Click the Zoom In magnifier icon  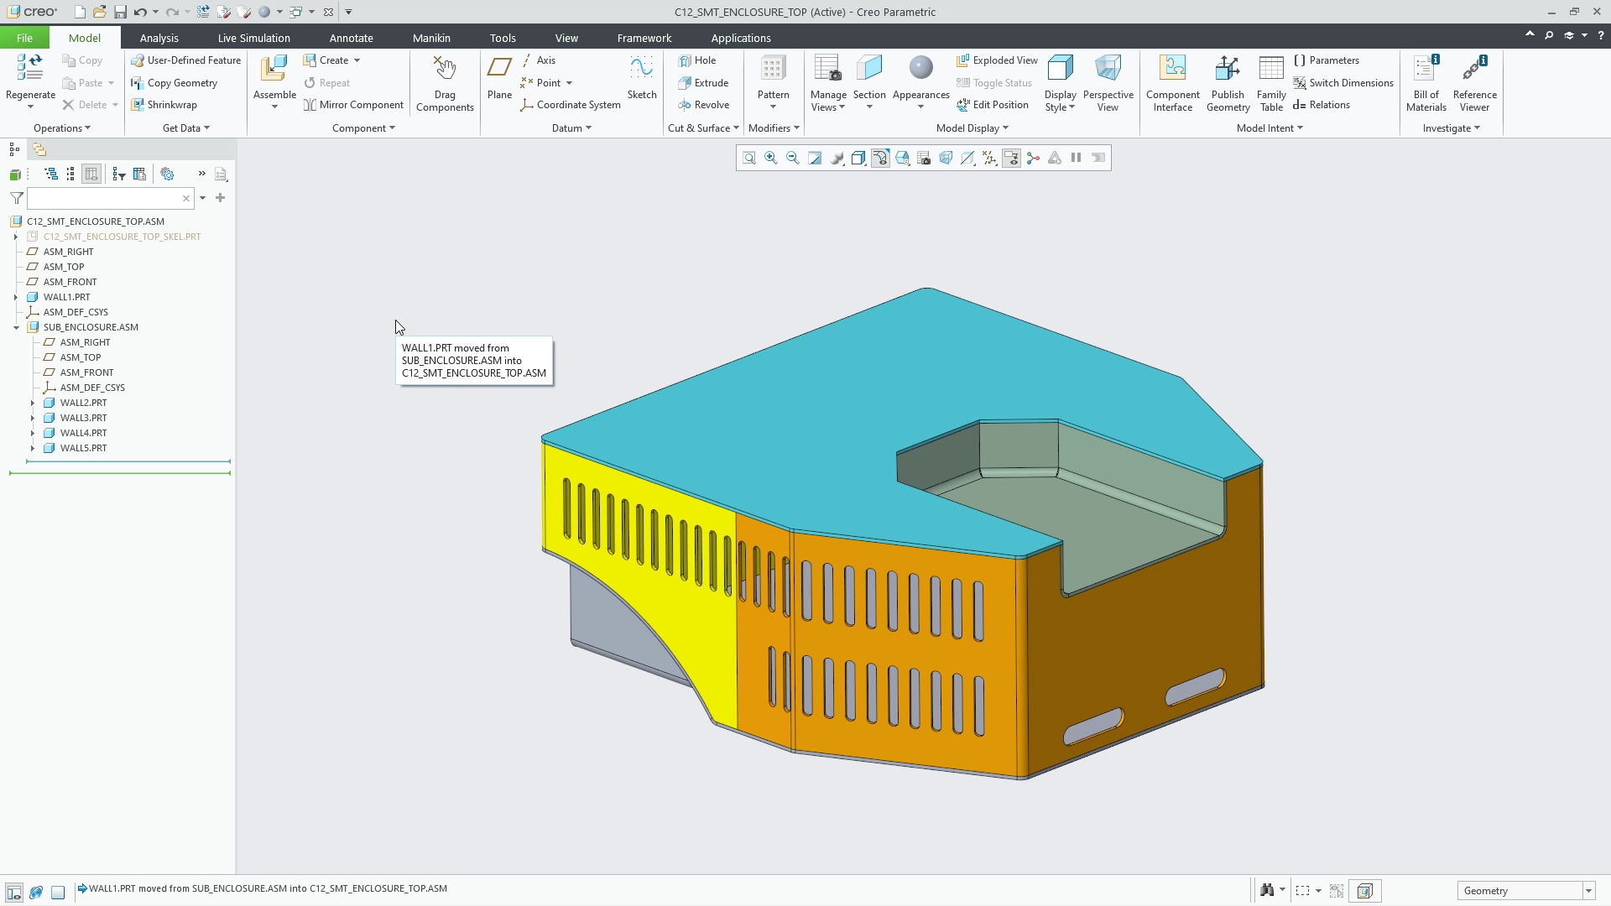(x=771, y=158)
